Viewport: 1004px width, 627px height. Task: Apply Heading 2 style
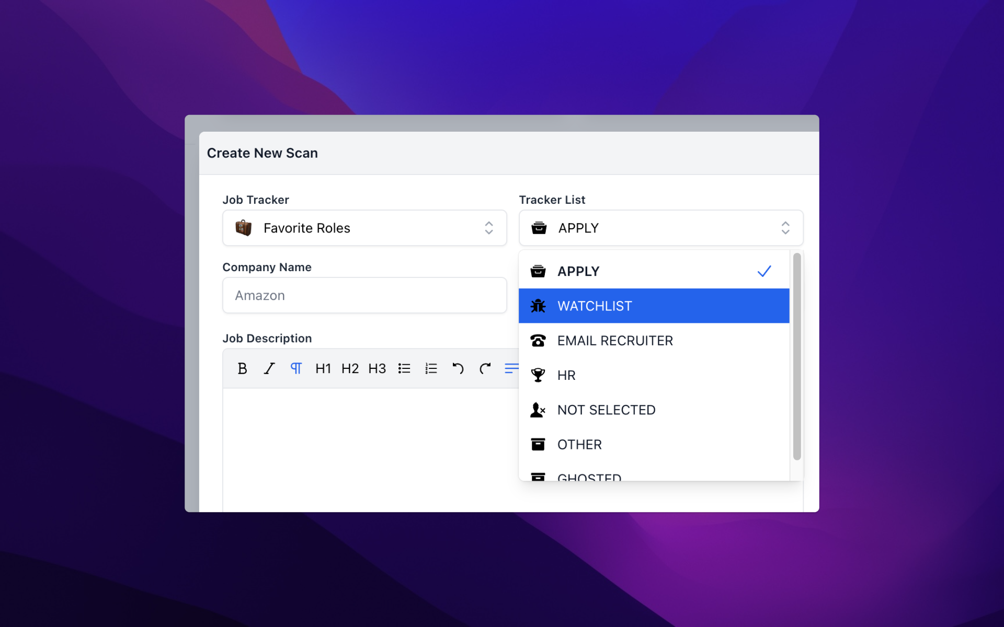350,368
